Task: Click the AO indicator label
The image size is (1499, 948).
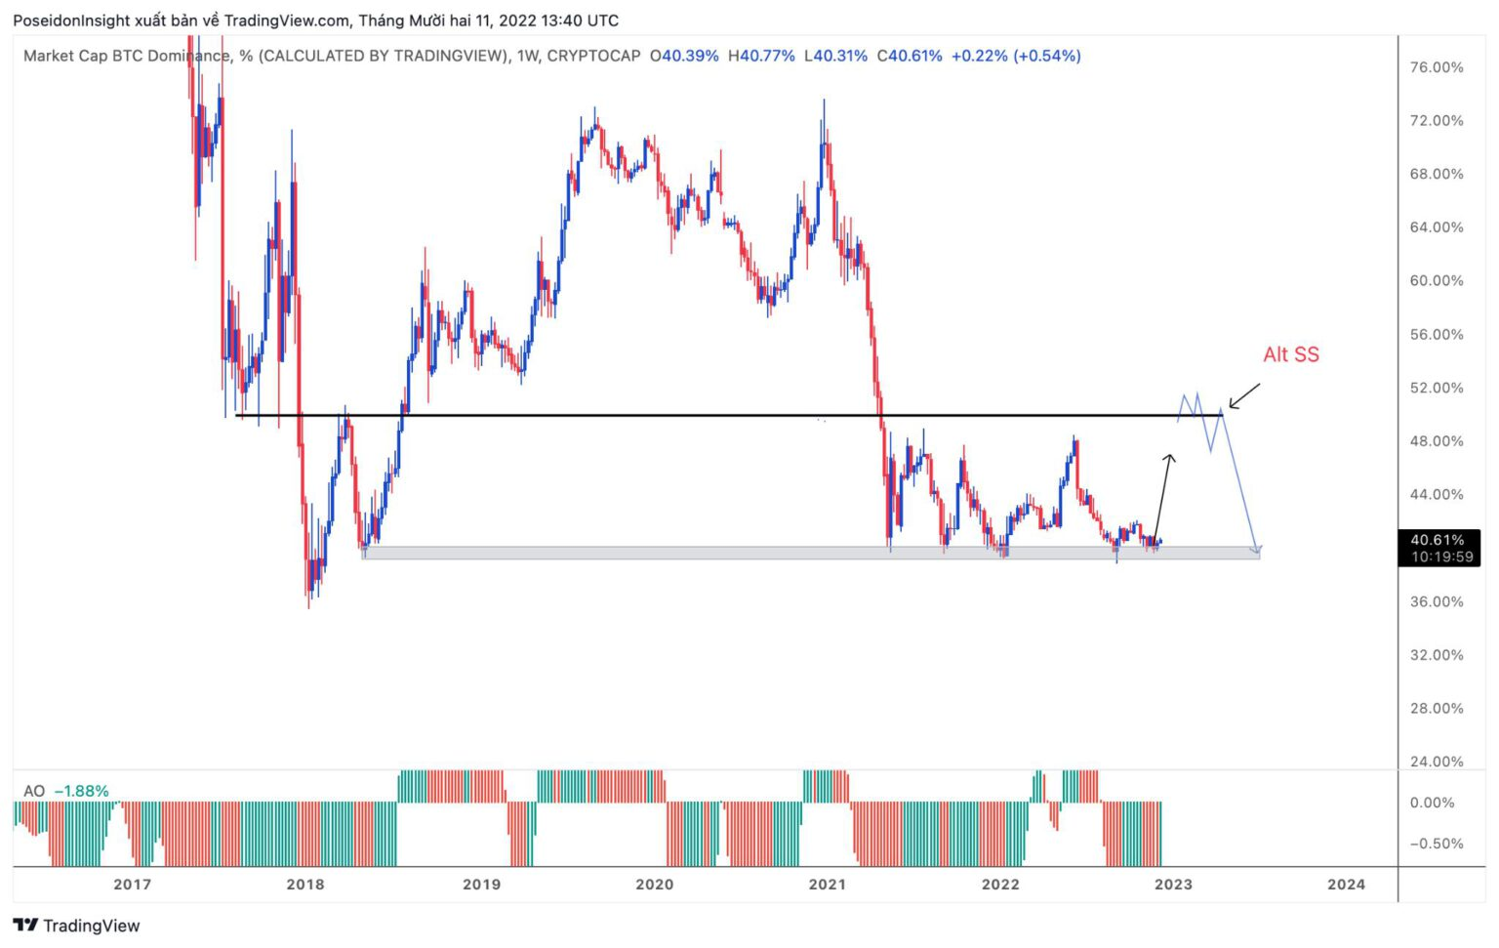Action: pos(34,791)
